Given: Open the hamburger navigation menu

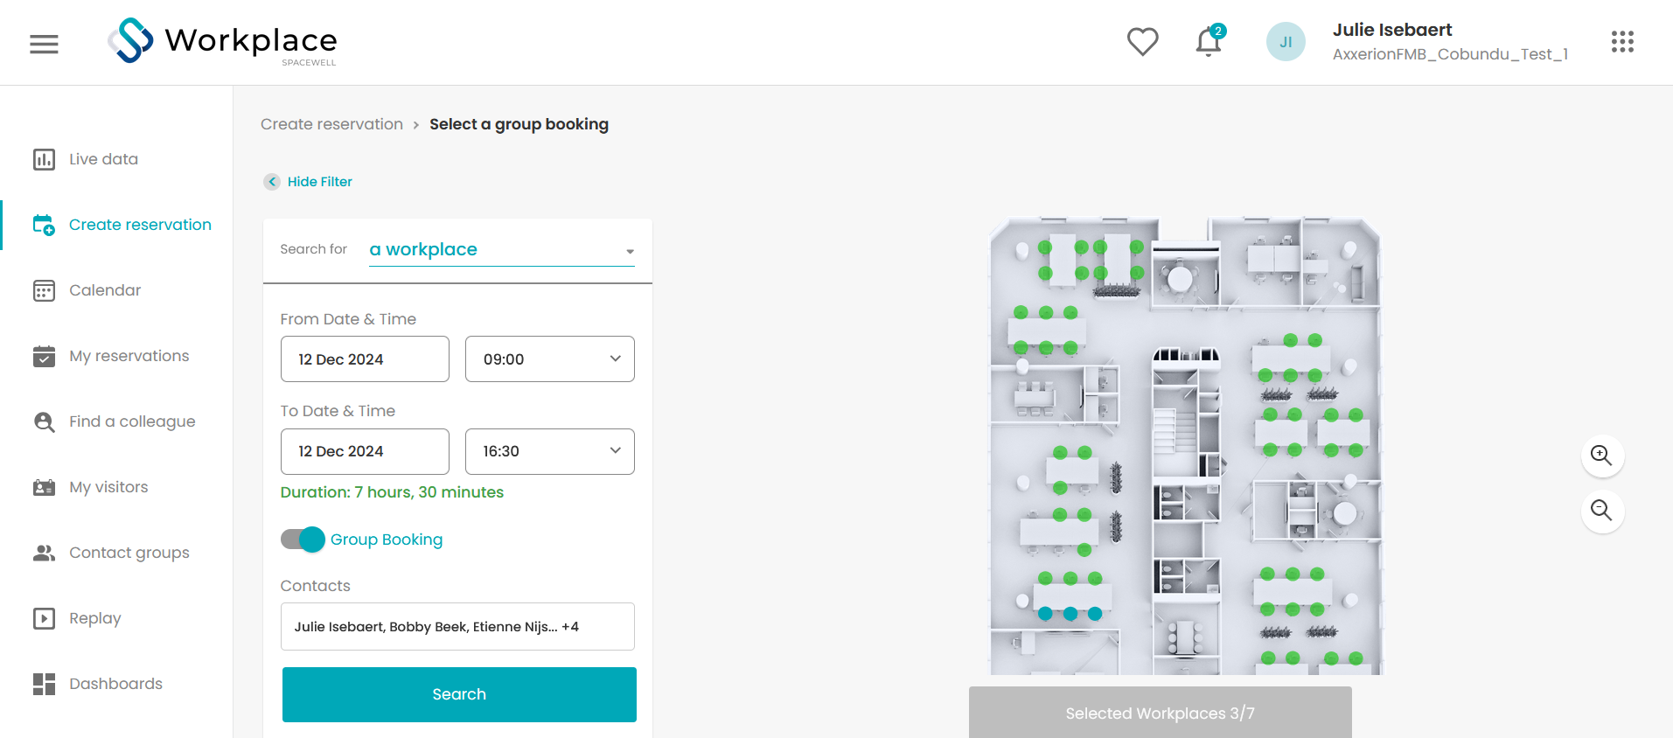Looking at the screenshot, I should [44, 44].
